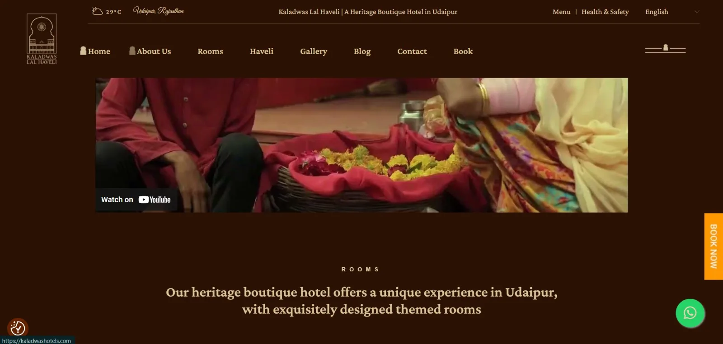Go to the Gallery page
The height and width of the screenshot is (344, 723).
coord(314,51)
